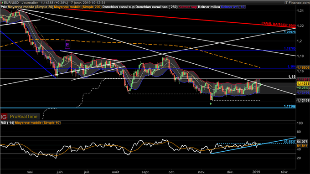Click the 1,13193 blue price tag

pos(303,92)
